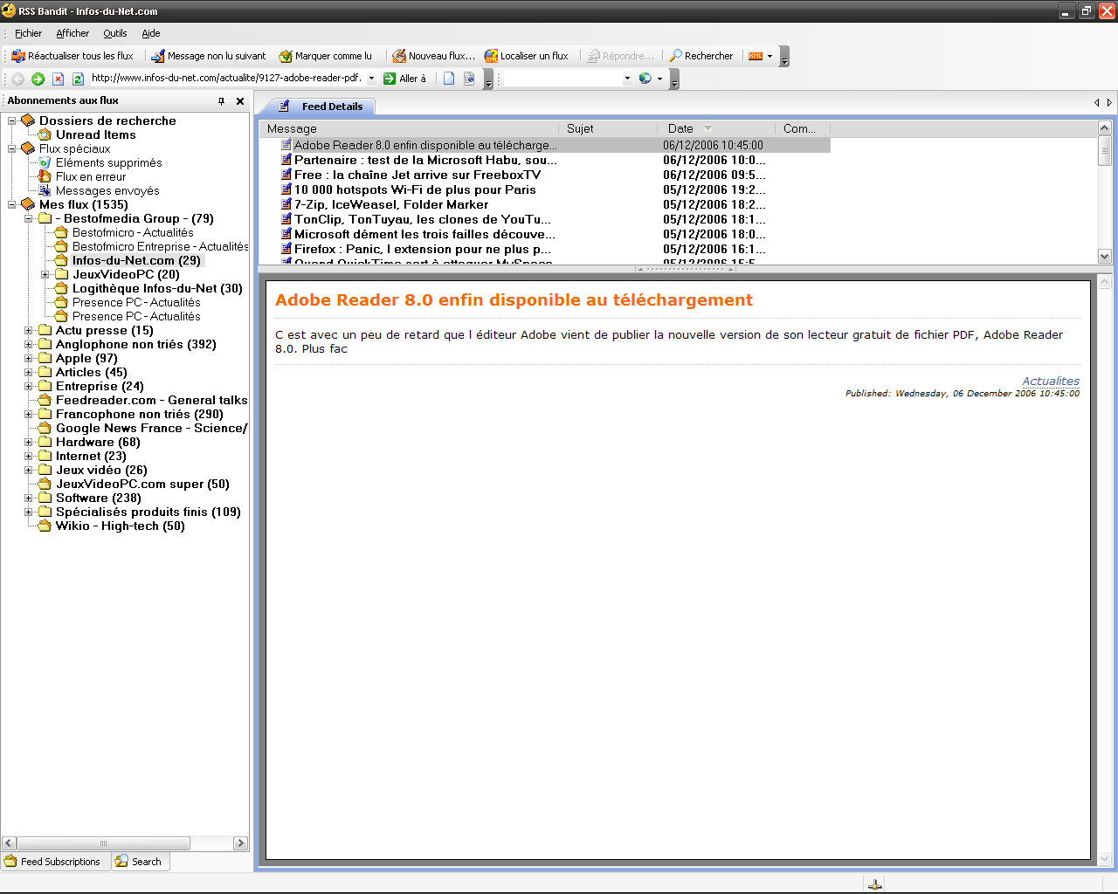Click the page layout icon beside blank page

click(x=469, y=79)
